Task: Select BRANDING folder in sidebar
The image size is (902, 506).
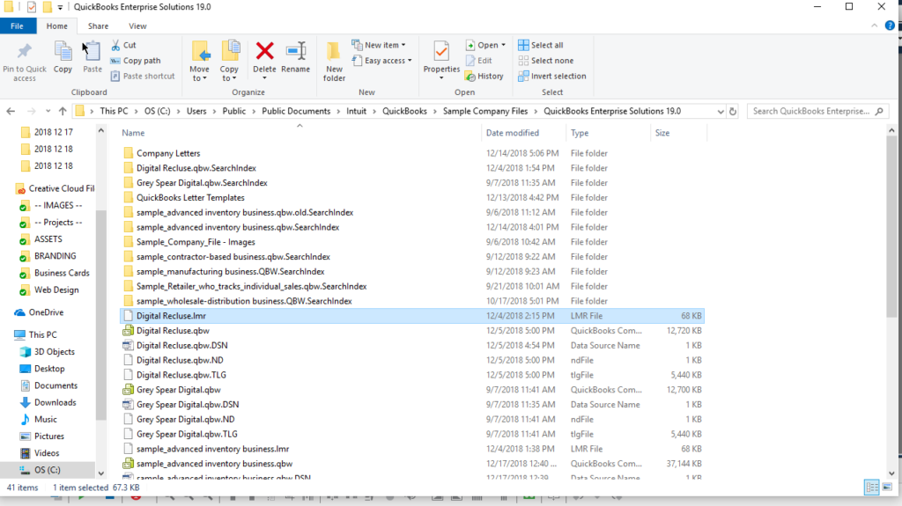Action: (48, 256)
